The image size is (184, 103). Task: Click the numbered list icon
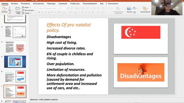[87, 8]
